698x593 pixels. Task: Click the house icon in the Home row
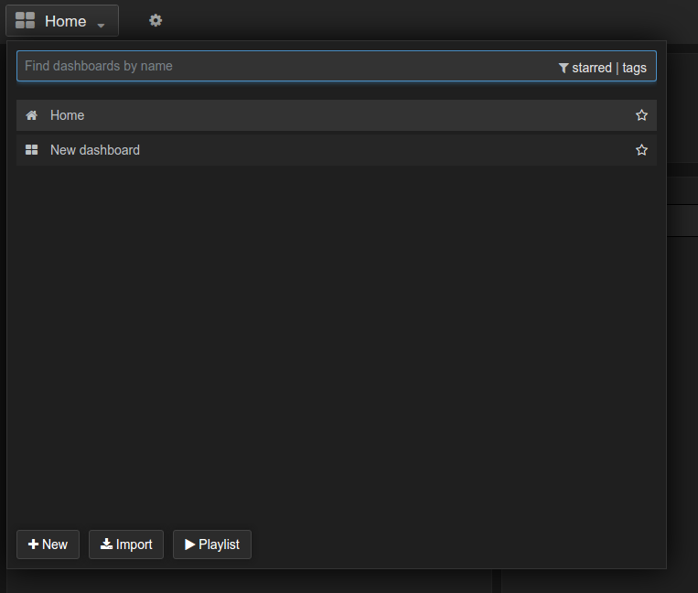coord(32,115)
